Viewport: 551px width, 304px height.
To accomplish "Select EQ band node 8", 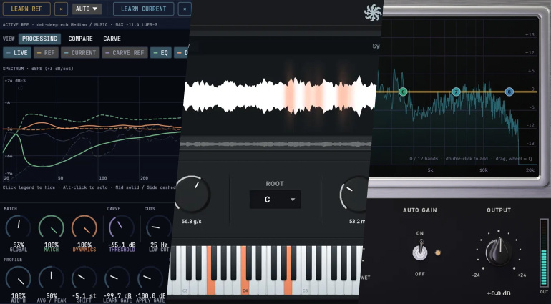I will [509, 92].
